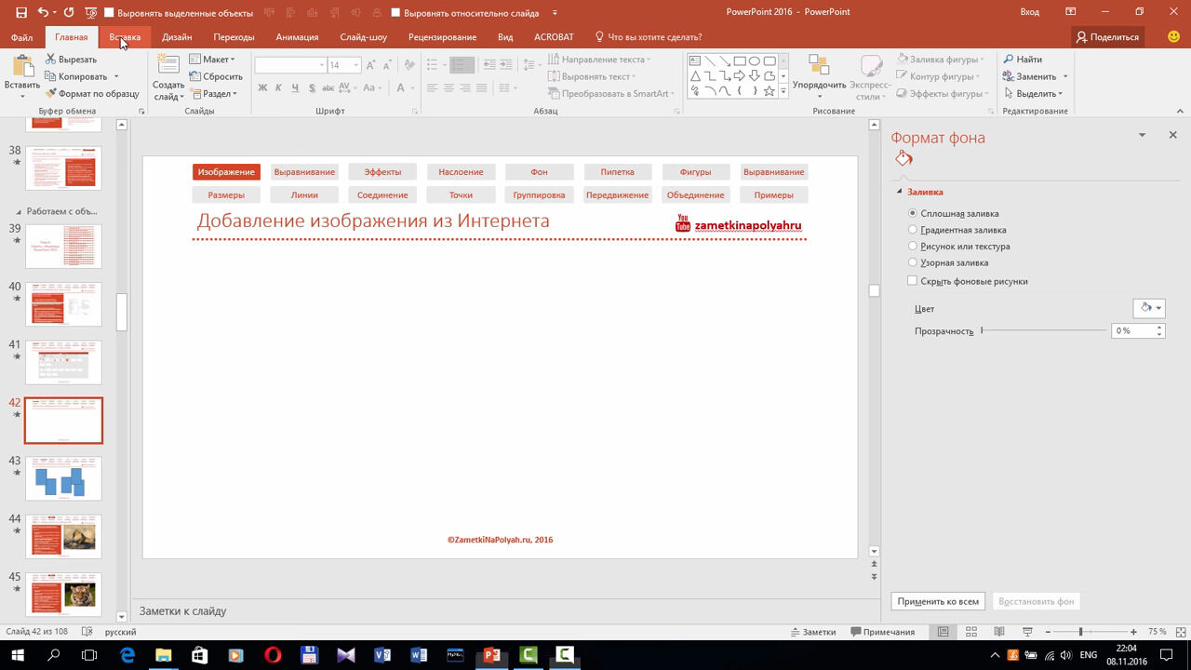Open the fill Color (Цвет) dropdown
The height and width of the screenshot is (670, 1191).
(1149, 308)
